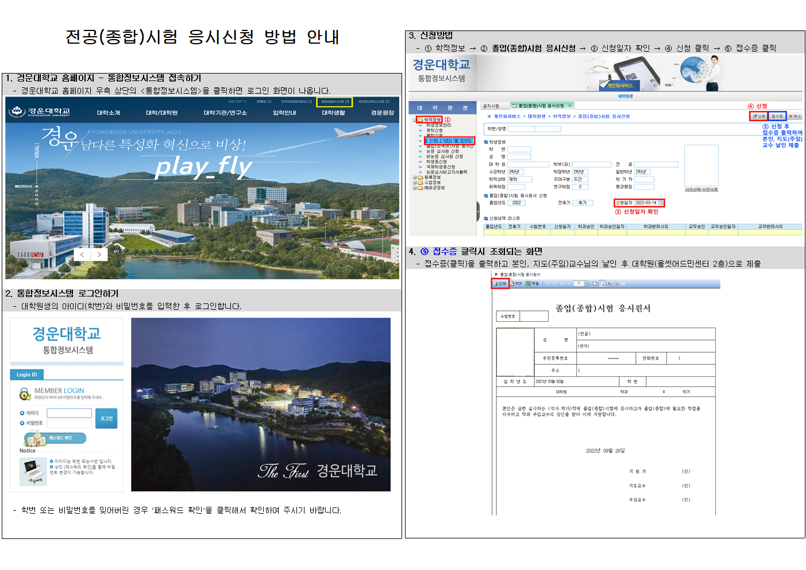Click the zoom-in magnifier in report toolbar

click(x=609, y=284)
